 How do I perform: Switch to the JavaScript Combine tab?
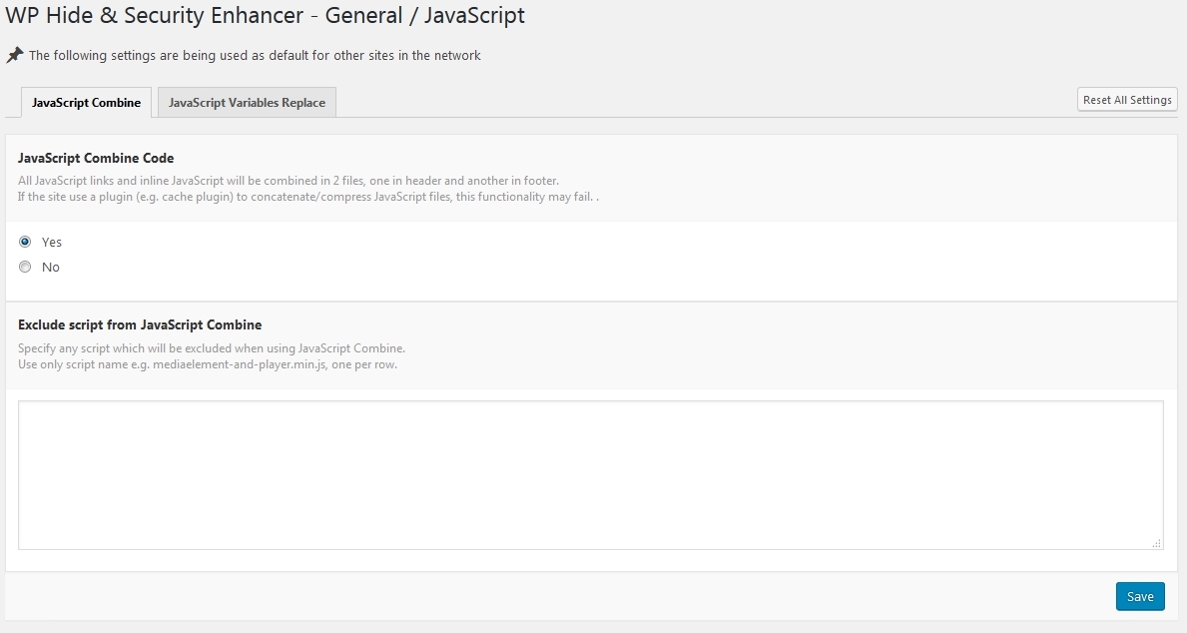(x=86, y=102)
